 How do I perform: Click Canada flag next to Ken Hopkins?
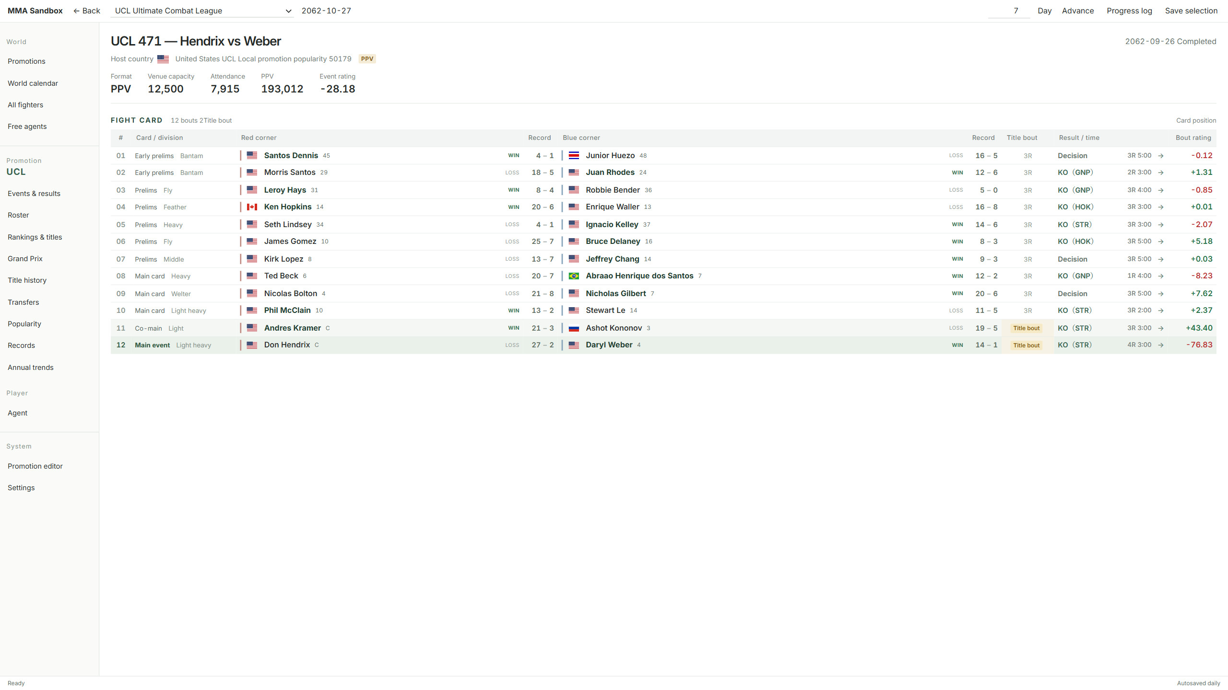252,207
